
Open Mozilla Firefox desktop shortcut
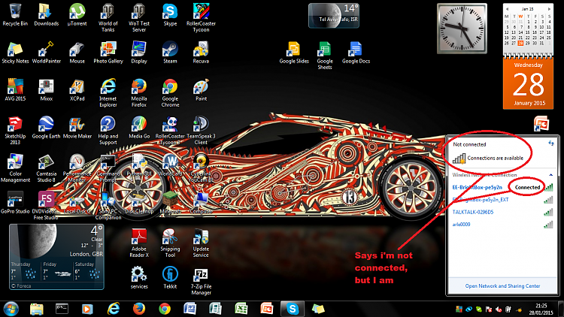pos(139,92)
